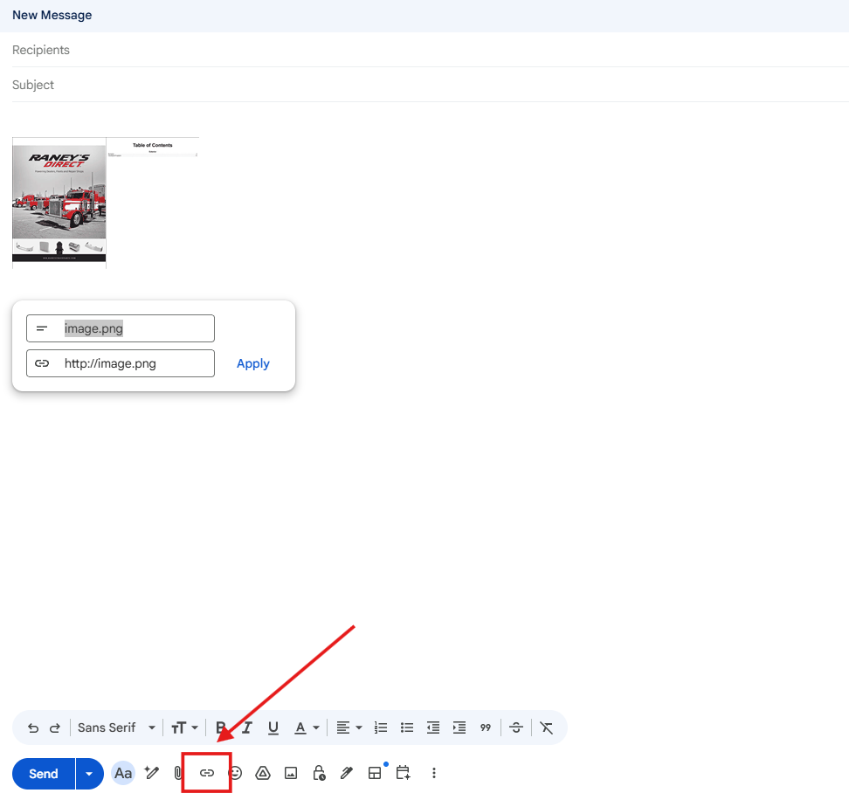Open the Sans Serif font dropdown

pos(116,727)
